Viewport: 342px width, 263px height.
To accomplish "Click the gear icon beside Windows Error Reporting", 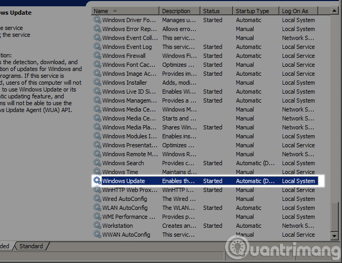I will 97,29.
